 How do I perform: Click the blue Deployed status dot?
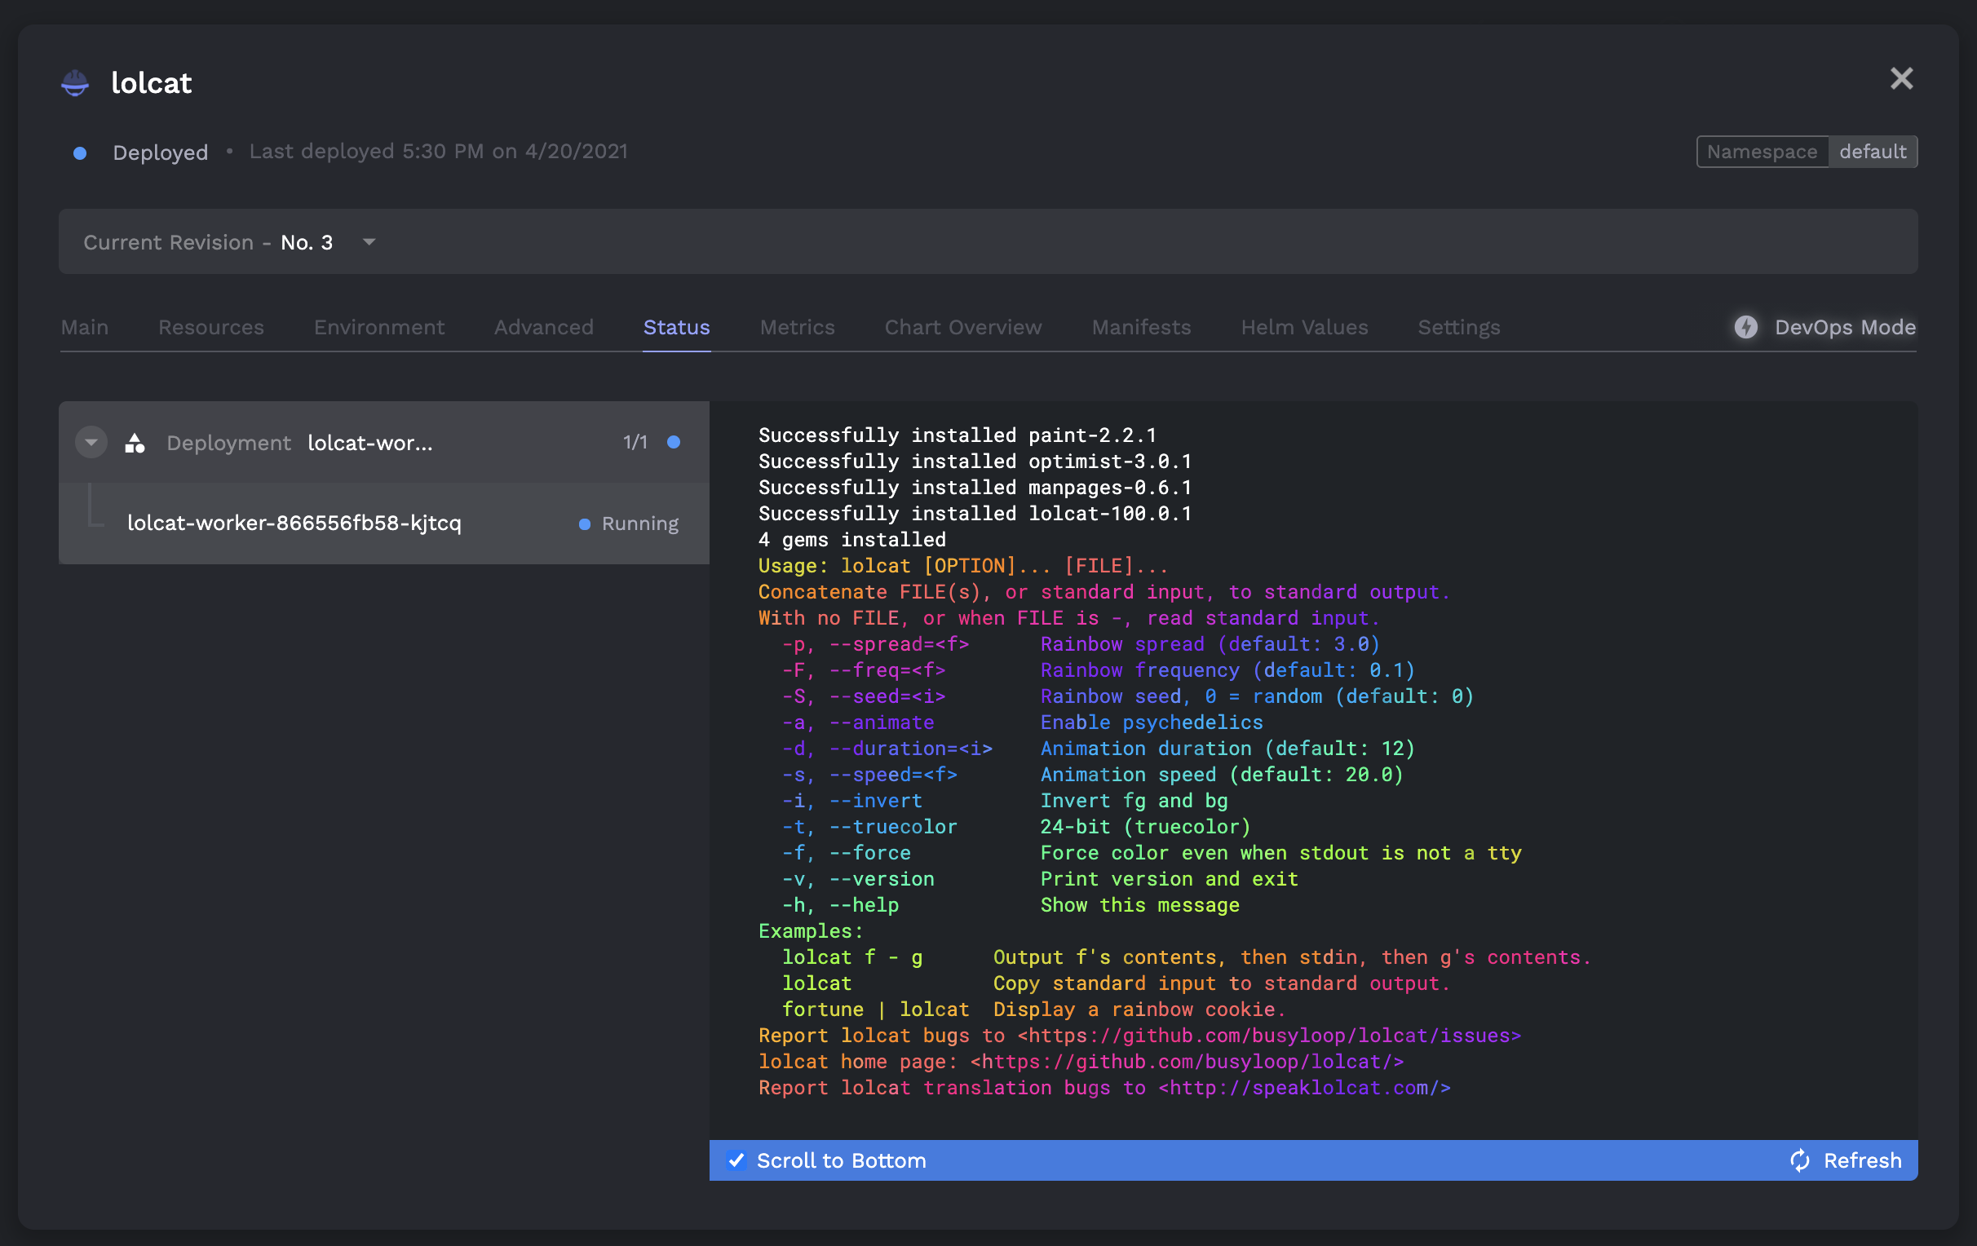[80, 153]
